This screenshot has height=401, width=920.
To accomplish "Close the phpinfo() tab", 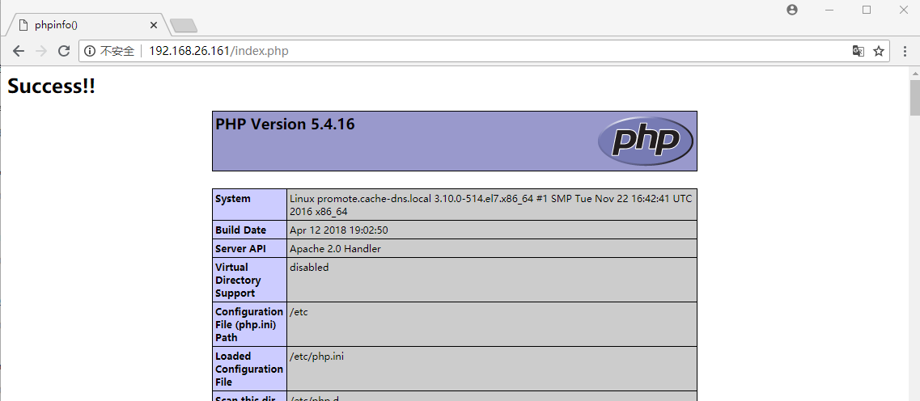I will pyautogui.click(x=154, y=25).
